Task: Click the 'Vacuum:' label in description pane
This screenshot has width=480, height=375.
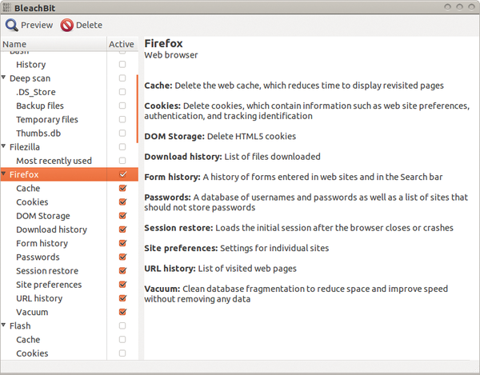Action: click(162, 289)
